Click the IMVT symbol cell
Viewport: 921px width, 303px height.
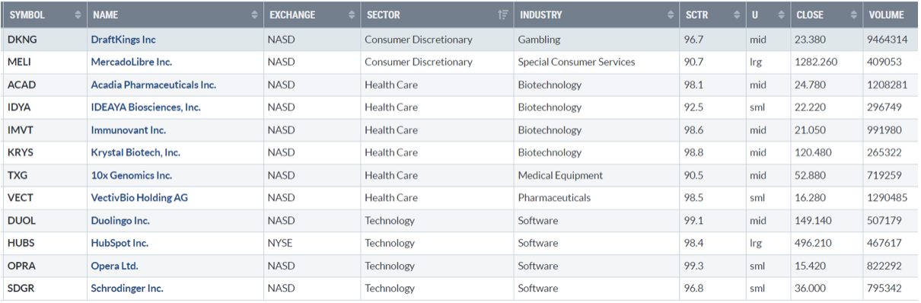click(x=44, y=130)
